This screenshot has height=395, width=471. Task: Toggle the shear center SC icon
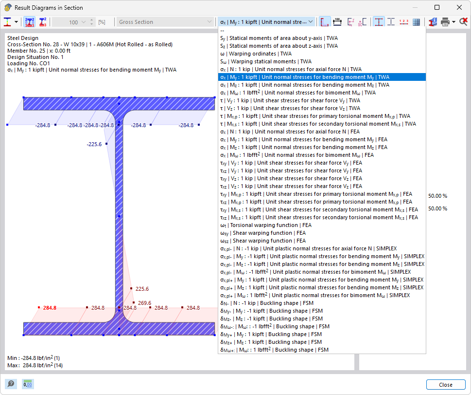tap(362, 22)
